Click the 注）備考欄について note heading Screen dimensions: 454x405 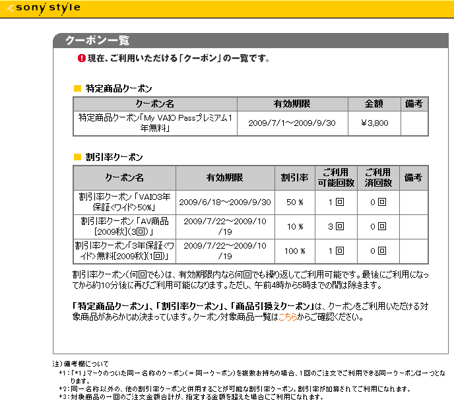pos(81,363)
